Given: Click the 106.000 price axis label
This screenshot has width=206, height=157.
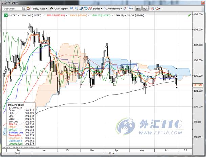Looking at the screenshot, I should (198, 14).
